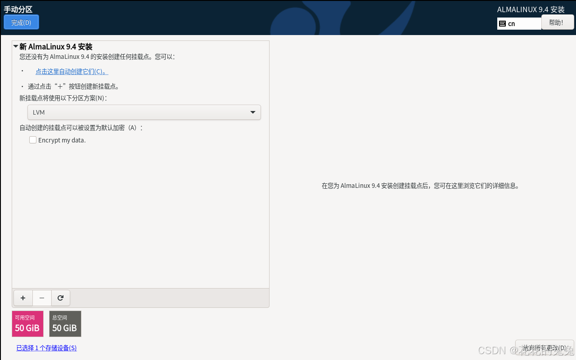Click the reload storage configuration icon
The width and height of the screenshot is (576, 360).
coord(61,298)
